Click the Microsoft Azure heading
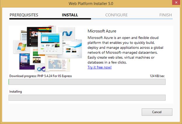Viewport: 182px width, 124px height. tap(102, 31)
